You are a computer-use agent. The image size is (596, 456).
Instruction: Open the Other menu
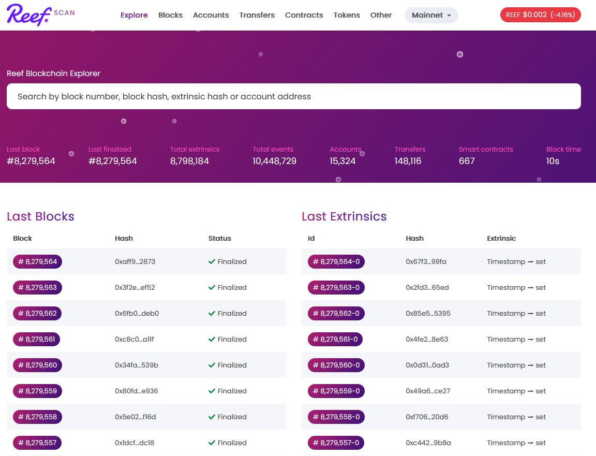(x=381, y=15)
